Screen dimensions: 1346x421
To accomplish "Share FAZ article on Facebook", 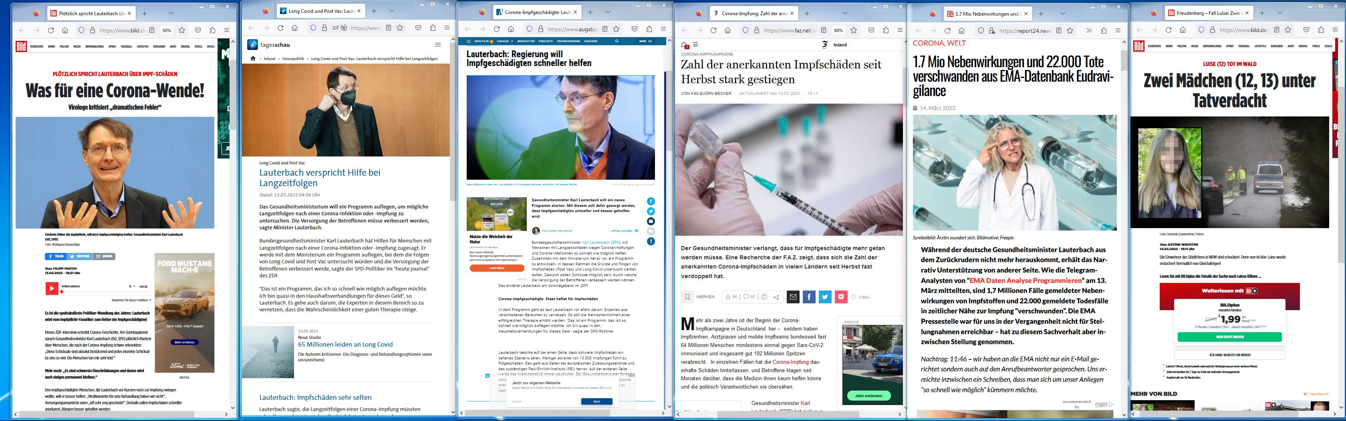I will point(809,297).
